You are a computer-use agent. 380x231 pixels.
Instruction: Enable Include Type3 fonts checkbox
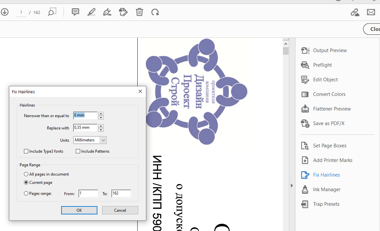click(26, 151)
